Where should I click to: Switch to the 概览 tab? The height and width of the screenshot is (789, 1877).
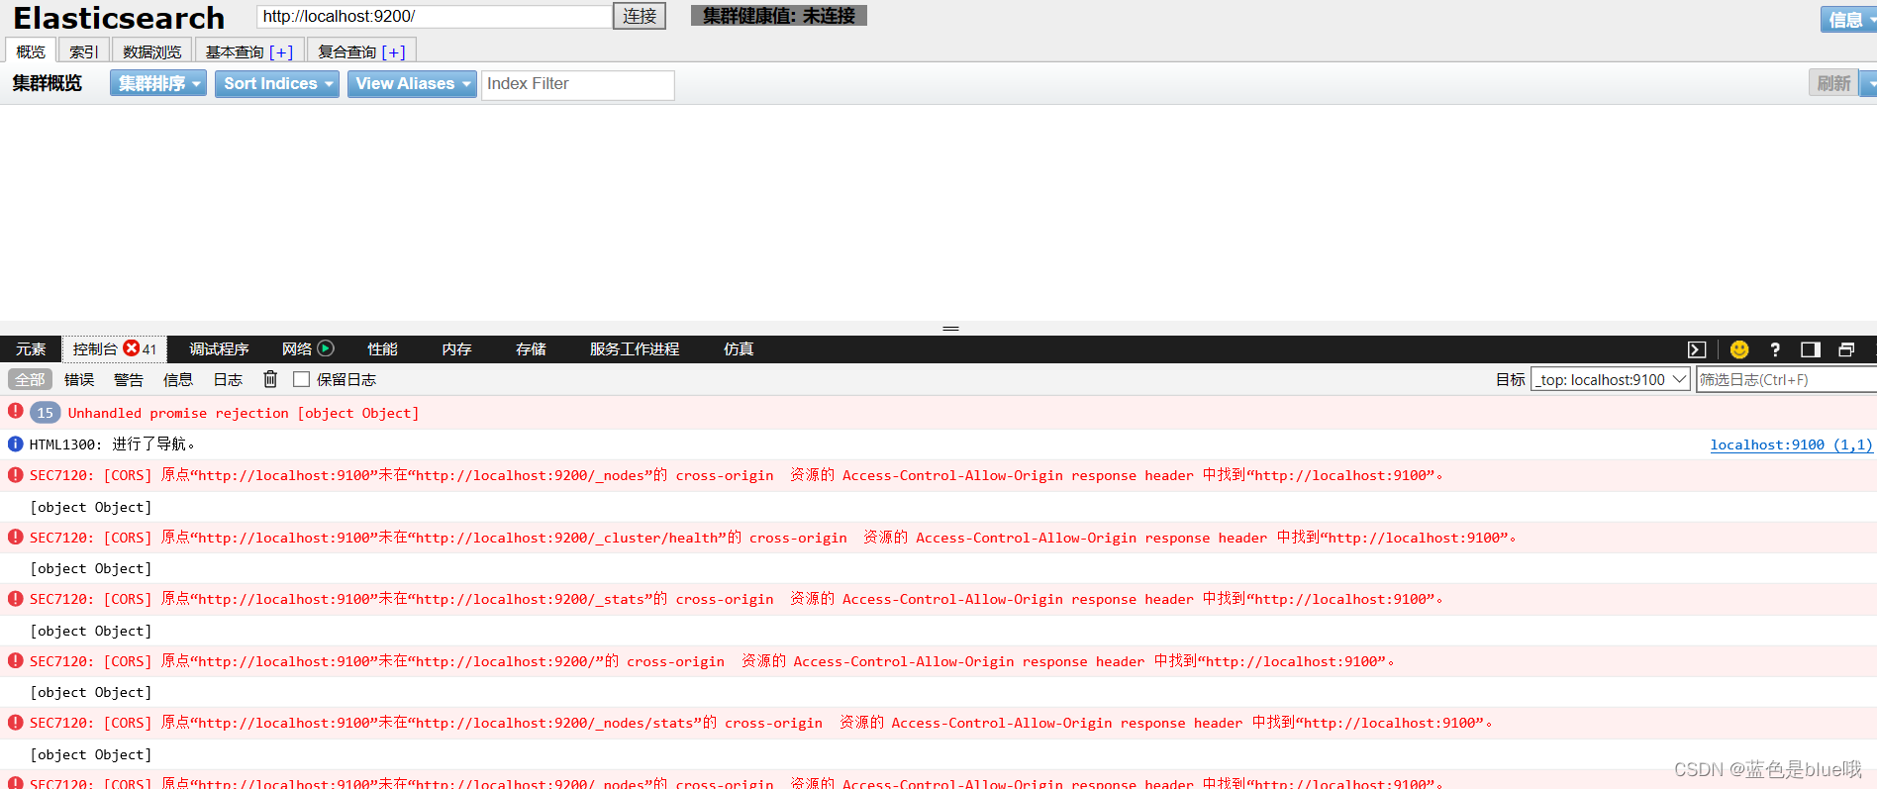[x=31, y=51]
